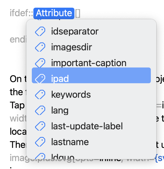This screenshot has width=164, height=169.
Task: Choose idseparator from the completion list
Action: (91, 31)
